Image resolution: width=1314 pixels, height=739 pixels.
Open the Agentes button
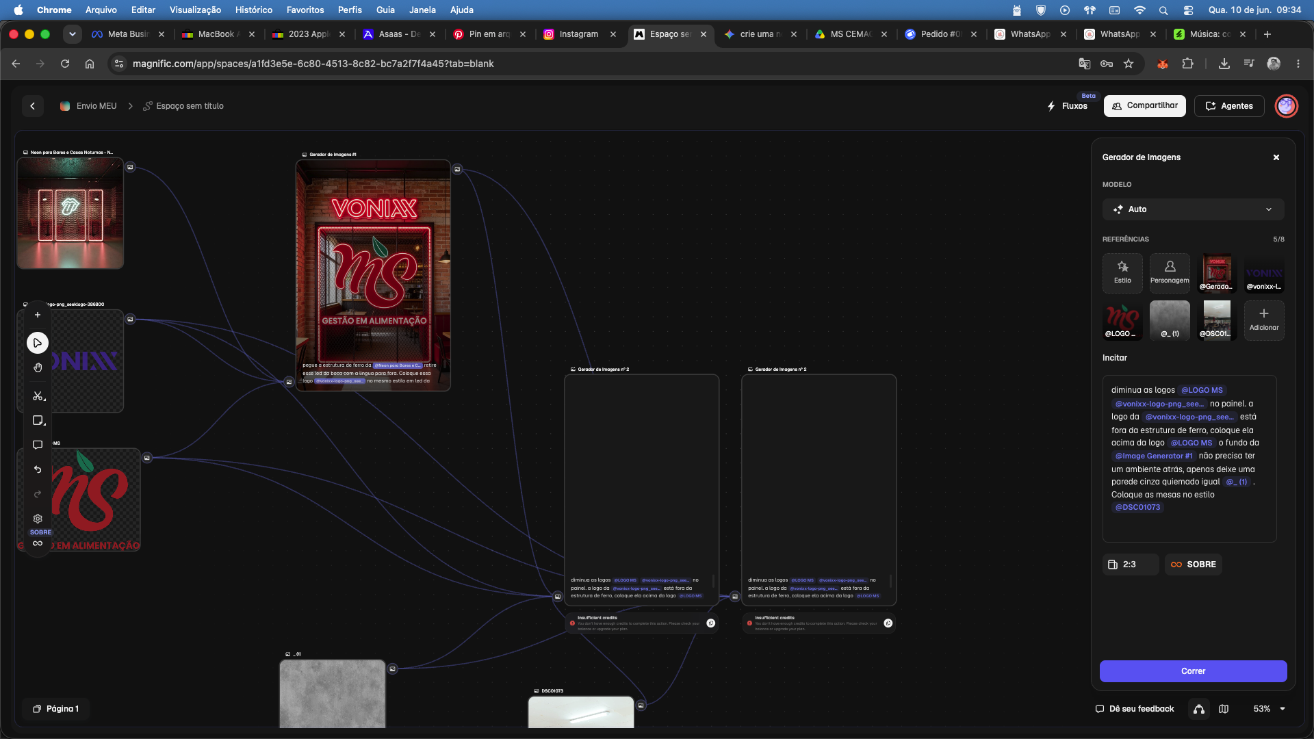pos(1229,106)
